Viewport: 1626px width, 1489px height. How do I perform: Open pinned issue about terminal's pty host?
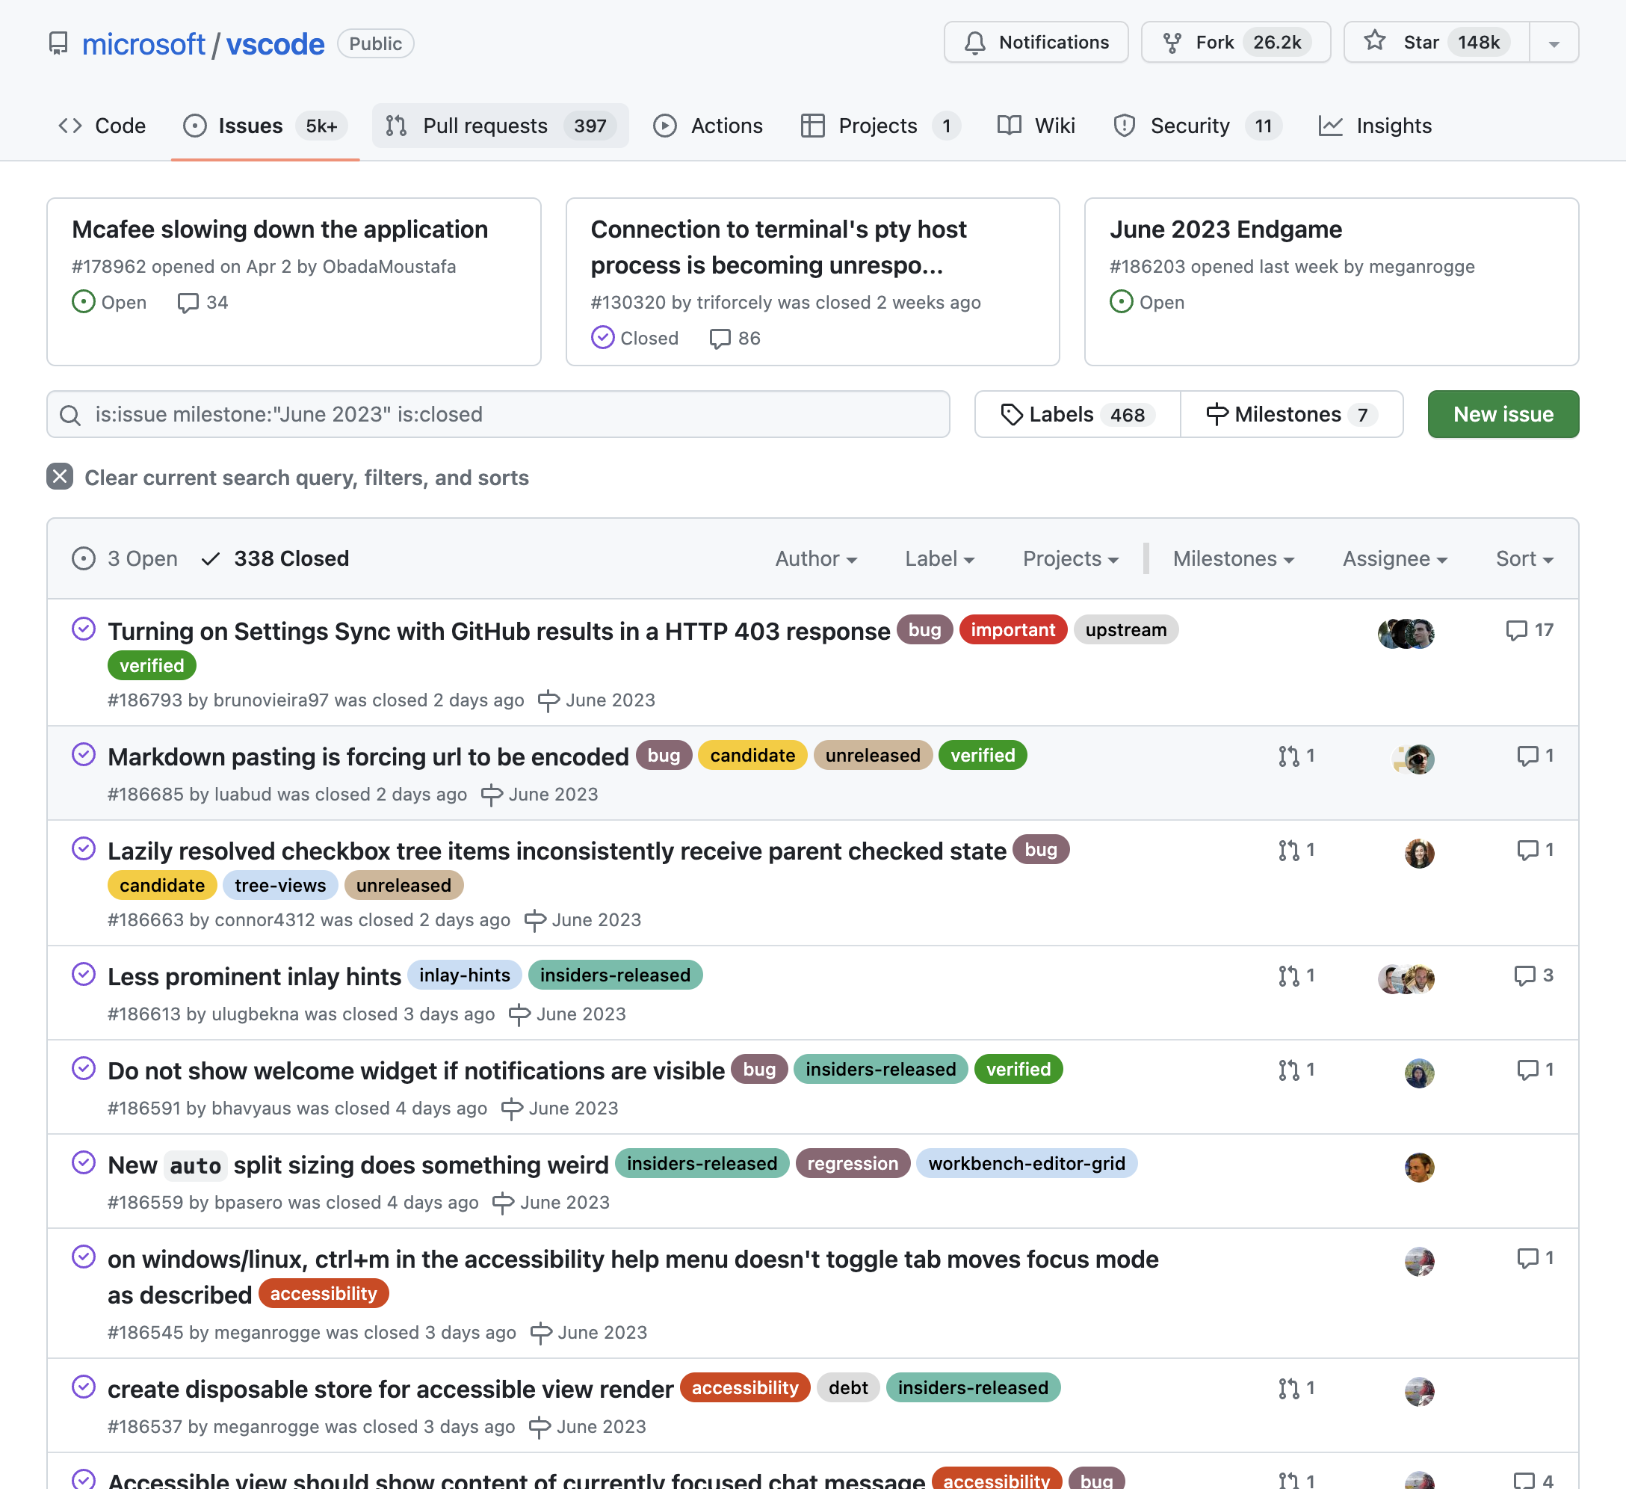click(x=779, y=247)
